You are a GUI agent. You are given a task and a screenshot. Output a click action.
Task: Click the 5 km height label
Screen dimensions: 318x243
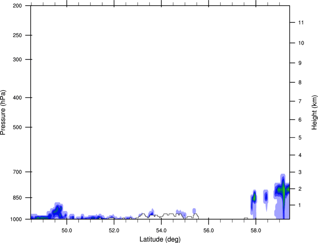[300, 138]
